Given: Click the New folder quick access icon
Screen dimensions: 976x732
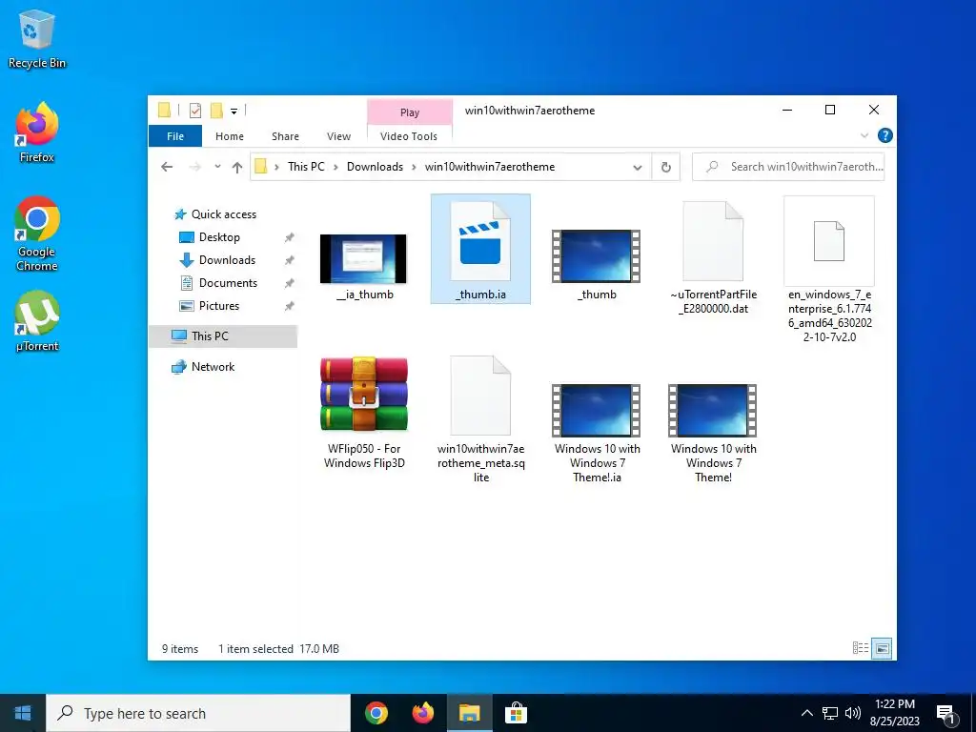Looking at the screenshot, I should 216,111.
